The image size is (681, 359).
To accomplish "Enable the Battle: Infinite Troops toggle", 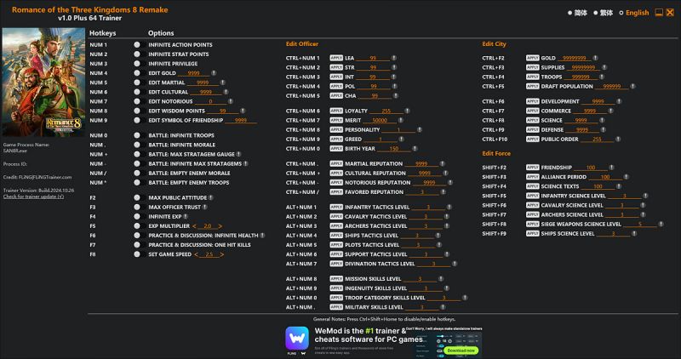I will 137,135.
